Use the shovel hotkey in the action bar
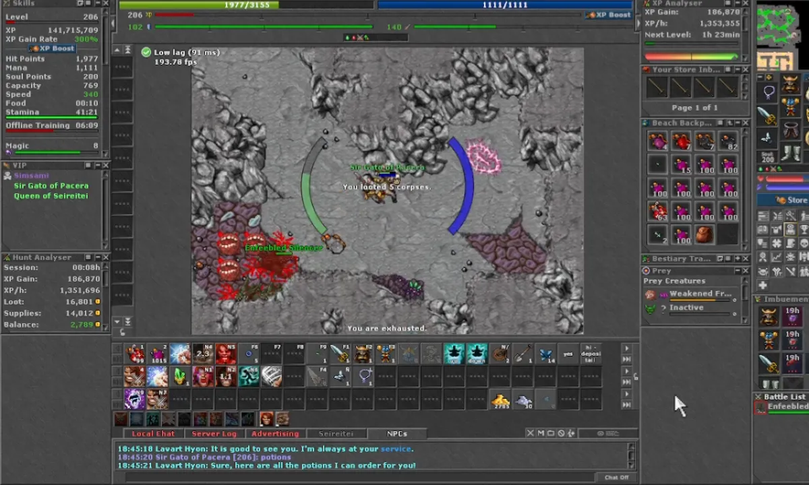The width and height of the screenshot is (809, 485). (523, 354)
